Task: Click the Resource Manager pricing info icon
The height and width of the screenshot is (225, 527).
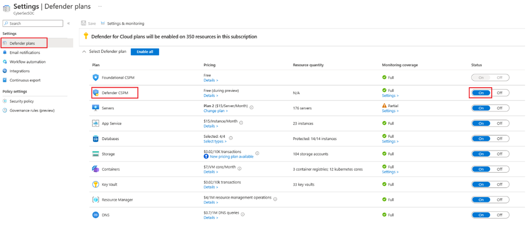Action: [x=275, y=199]
